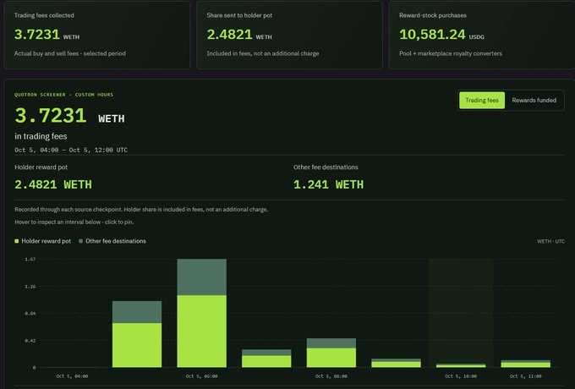Pin the highlighted Oct 5, 10:00 bar
The height and width of the screenshot is (389, 575).
461,365
